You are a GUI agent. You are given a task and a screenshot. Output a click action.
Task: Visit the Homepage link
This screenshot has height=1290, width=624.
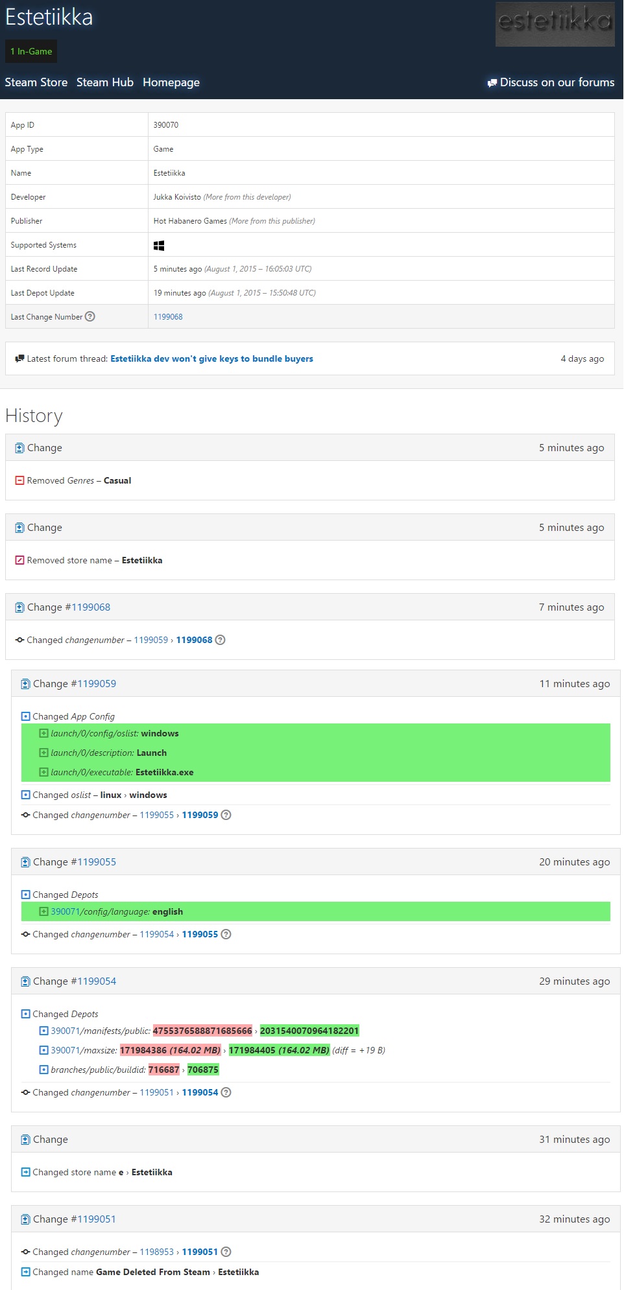[171, 82]
